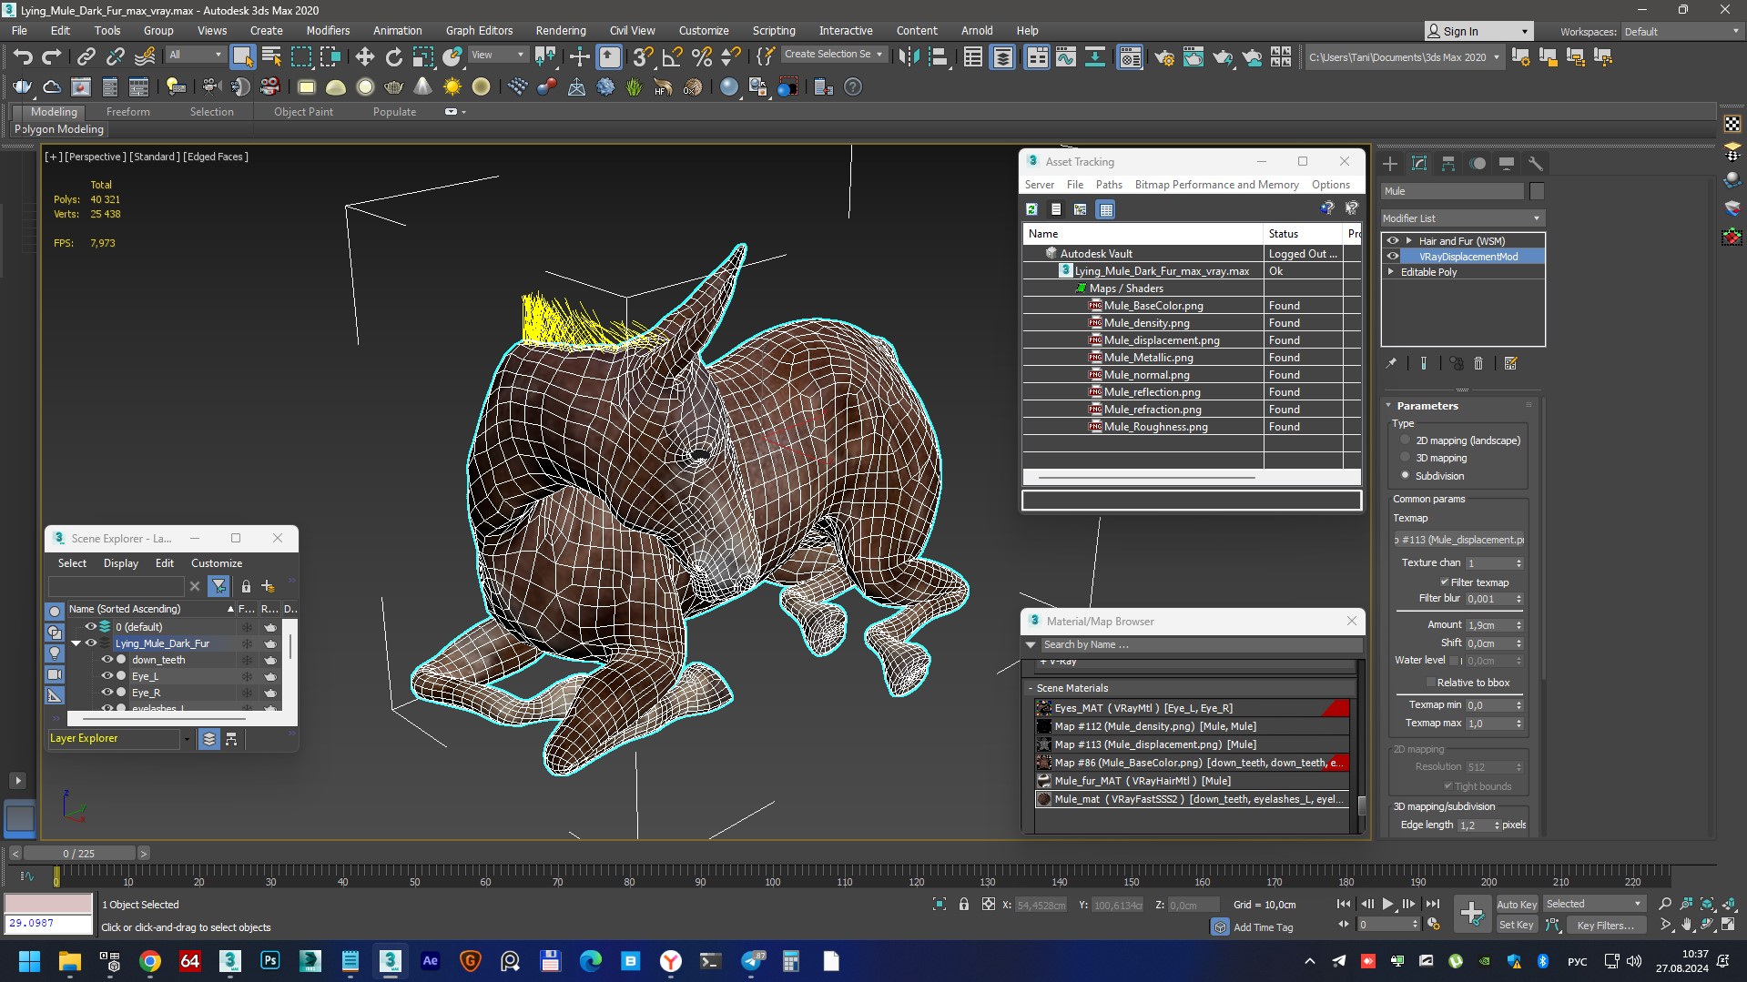The height and width of the screenshot is (982, 1747).
Task: Open Paths menu in Asset Tracking
Action: coord(1108,185)
